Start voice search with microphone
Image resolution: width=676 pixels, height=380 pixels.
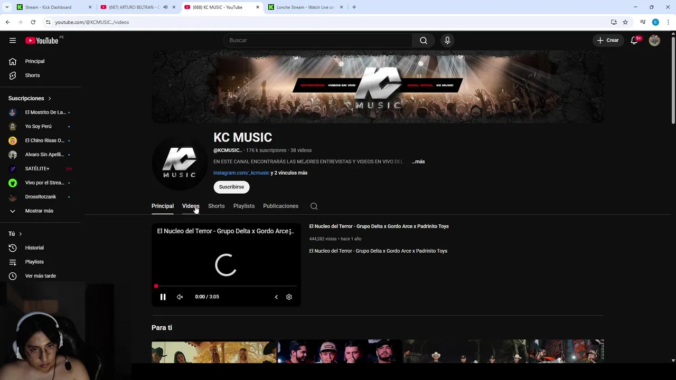(x=447, y=41)
